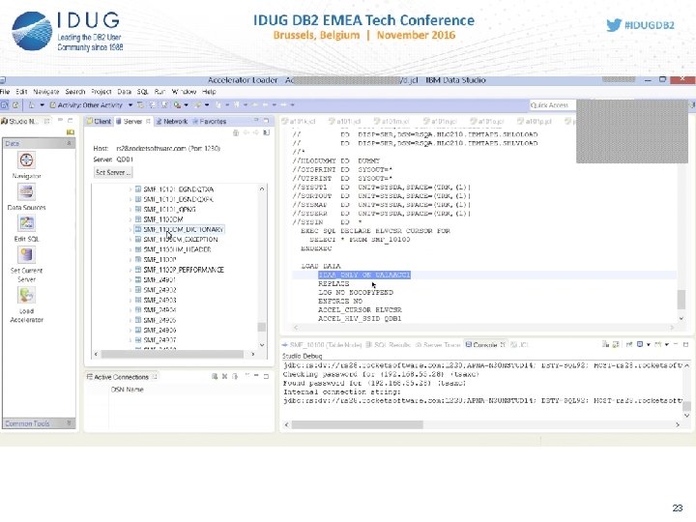
Task: Click the second icon in the main toolbar
Action: tap(16, 105)
